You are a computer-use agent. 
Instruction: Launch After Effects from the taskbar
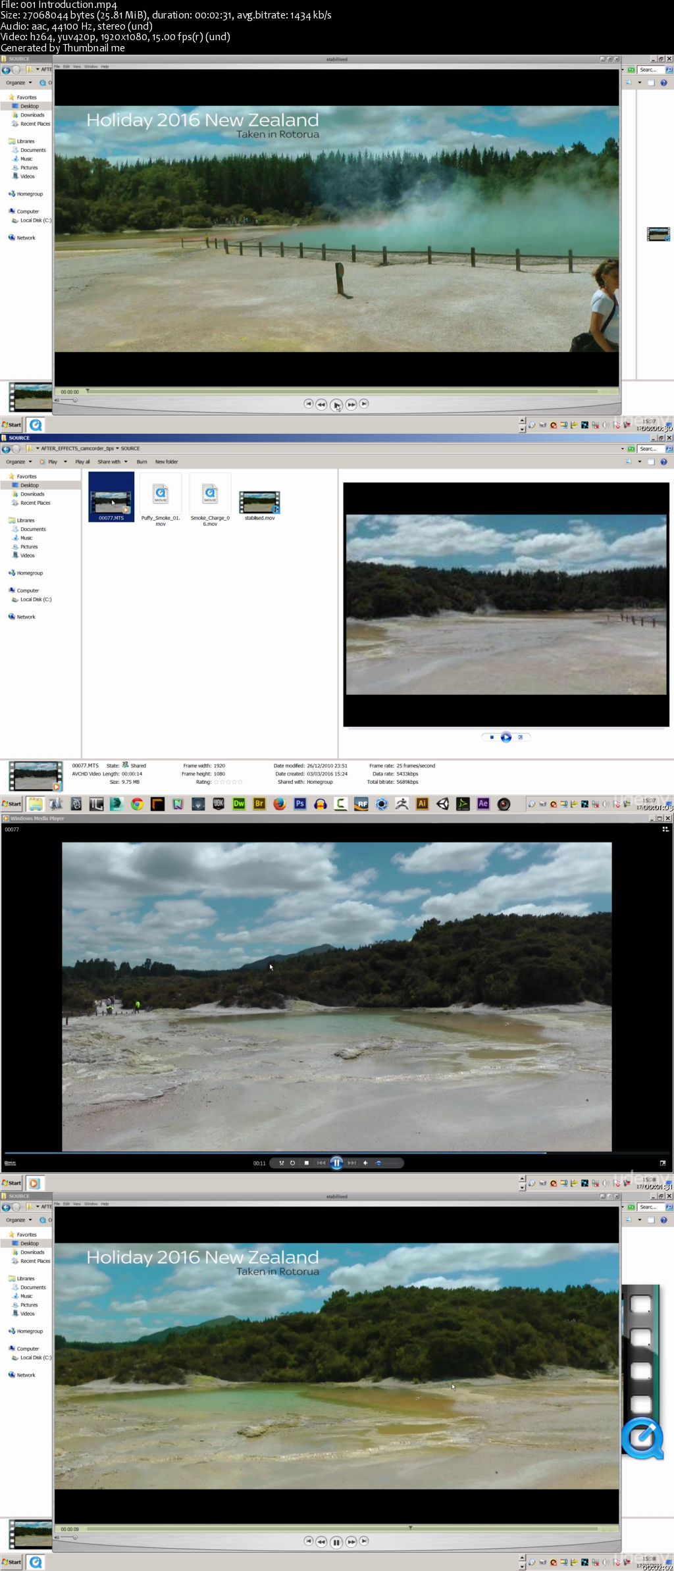(483, 804)
